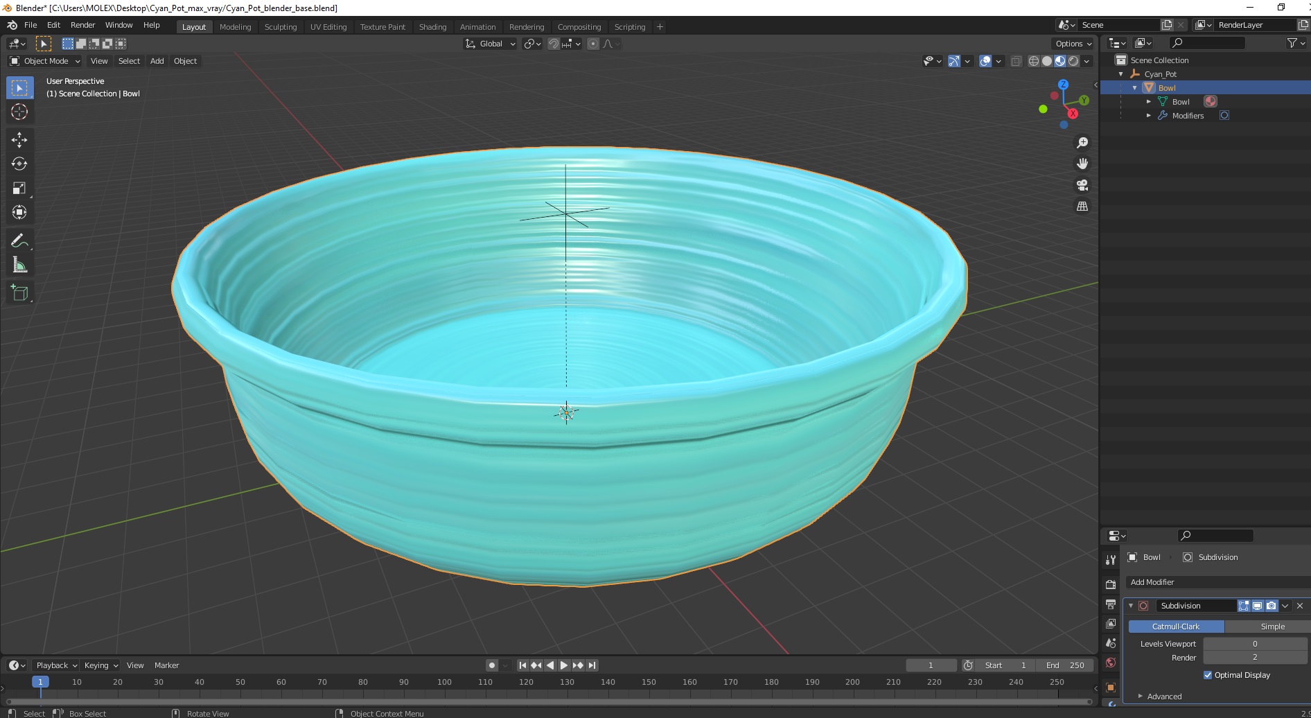Expand the Modifiers outliner row
Screen dimensions: 1311x718
(1149, 116)
